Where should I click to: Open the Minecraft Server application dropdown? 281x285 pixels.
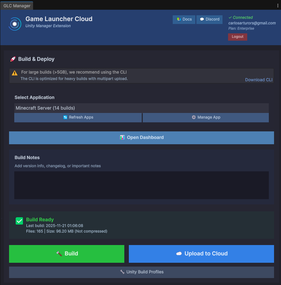point(141,108)
